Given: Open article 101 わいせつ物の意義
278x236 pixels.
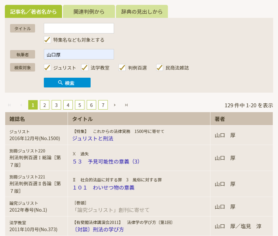Looking at the screenshot, I should (x=104, y=188).
